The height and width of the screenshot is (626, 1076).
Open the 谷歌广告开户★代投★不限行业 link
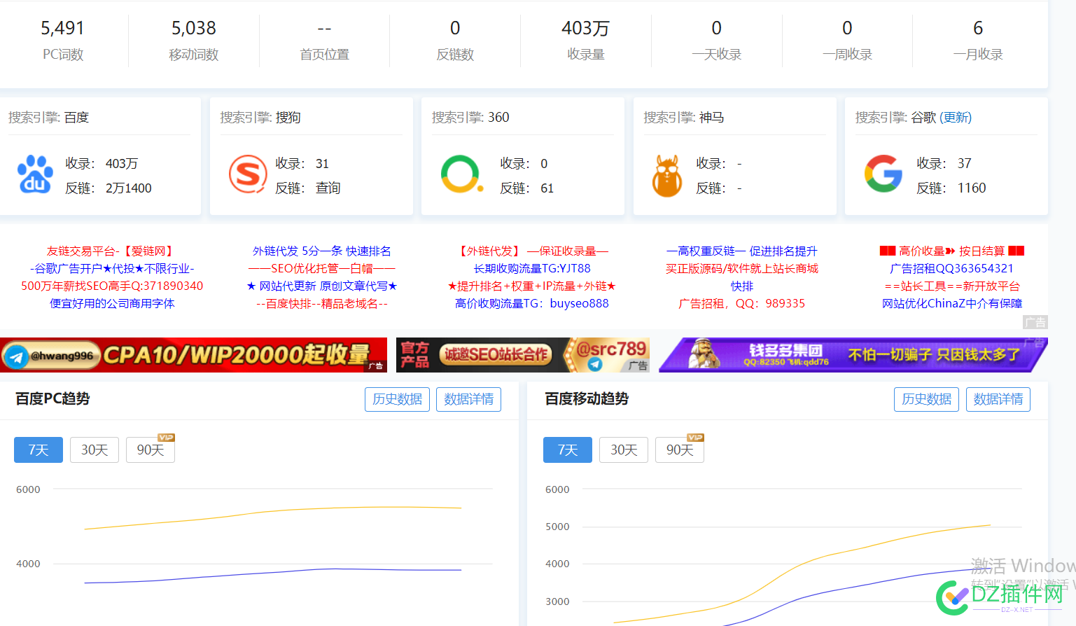tap(112, 268)
